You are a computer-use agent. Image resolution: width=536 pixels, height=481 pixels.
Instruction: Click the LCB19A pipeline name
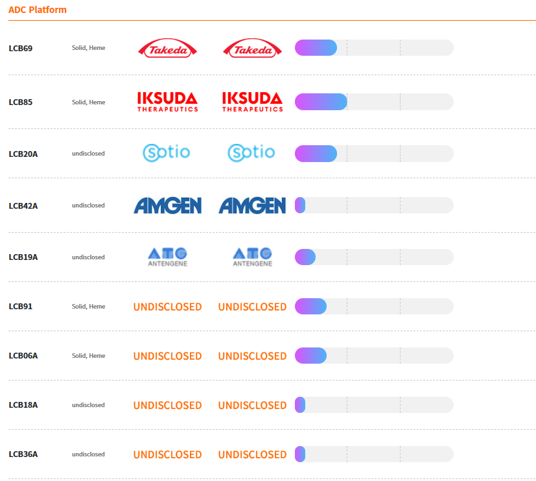pos(23,257)
